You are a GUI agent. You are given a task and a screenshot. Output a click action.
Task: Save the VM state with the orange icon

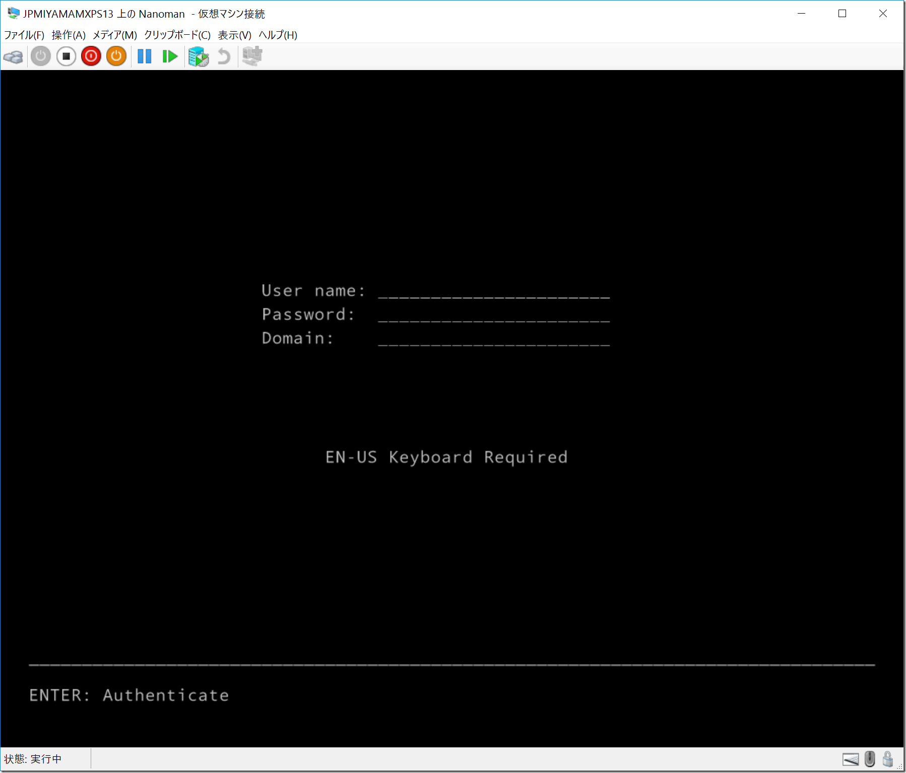(116, 56)
